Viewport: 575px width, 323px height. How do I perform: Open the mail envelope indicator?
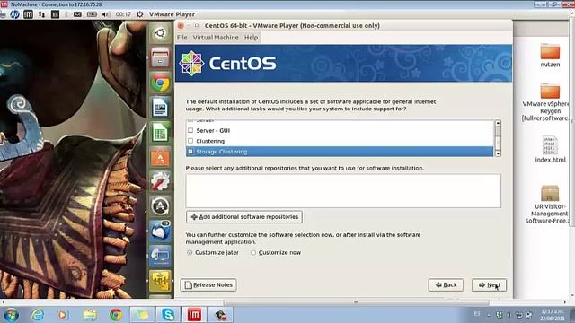tap(77, 14)
